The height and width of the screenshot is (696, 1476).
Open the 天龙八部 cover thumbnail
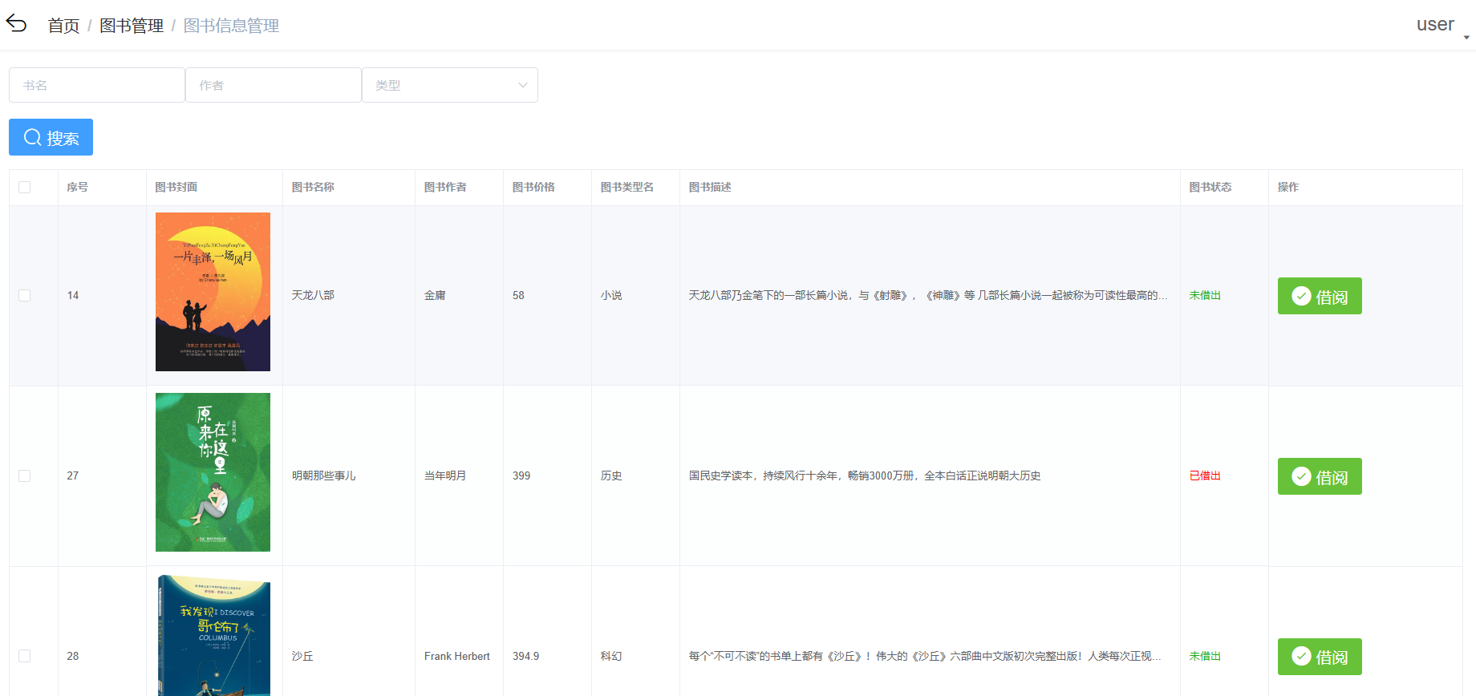(x=213, y=292)
